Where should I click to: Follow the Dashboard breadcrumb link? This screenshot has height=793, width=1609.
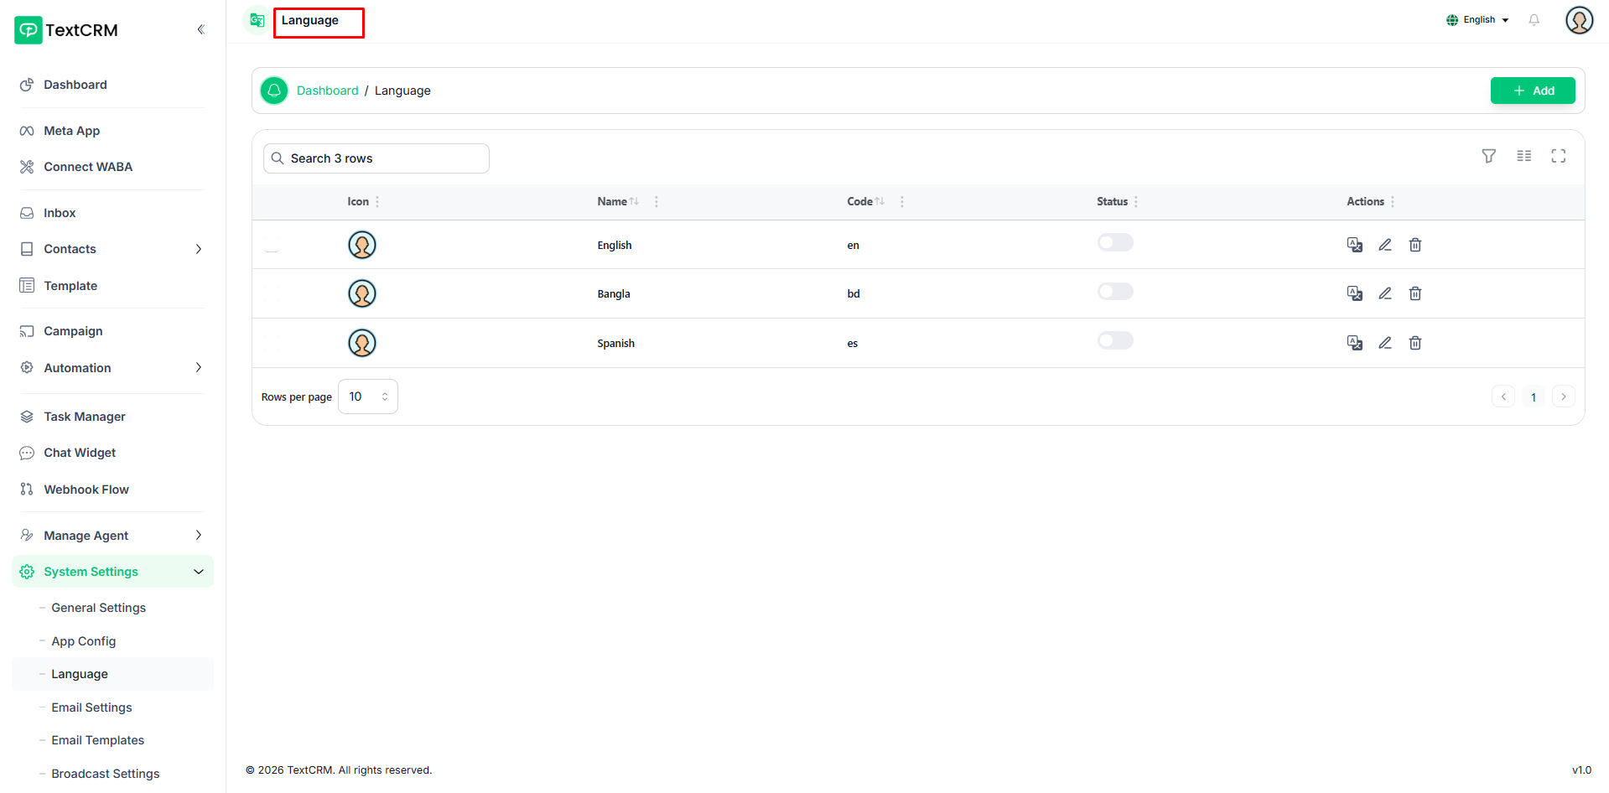tap(327, 91)
